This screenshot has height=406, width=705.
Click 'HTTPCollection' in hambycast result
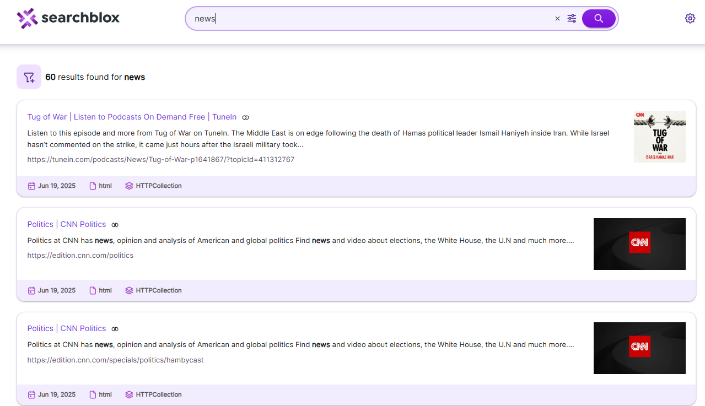click(159, 394)
